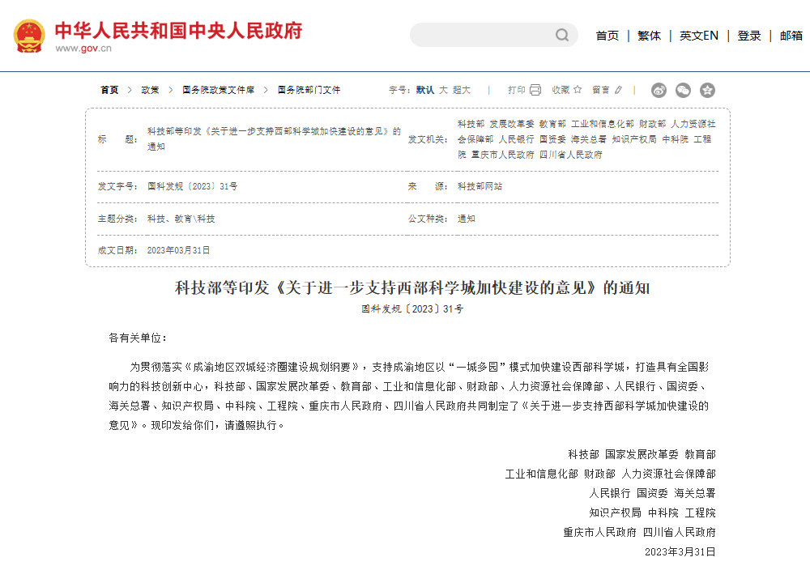Click the 留言 comment label
Image resolution: width=810 pixels, height=570 pixels.
coord(601,90)
